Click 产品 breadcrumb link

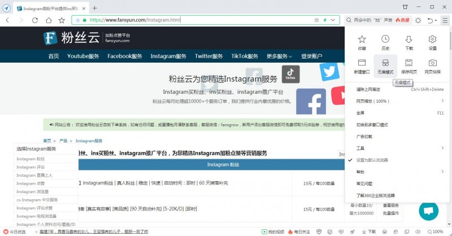[63, 141]
